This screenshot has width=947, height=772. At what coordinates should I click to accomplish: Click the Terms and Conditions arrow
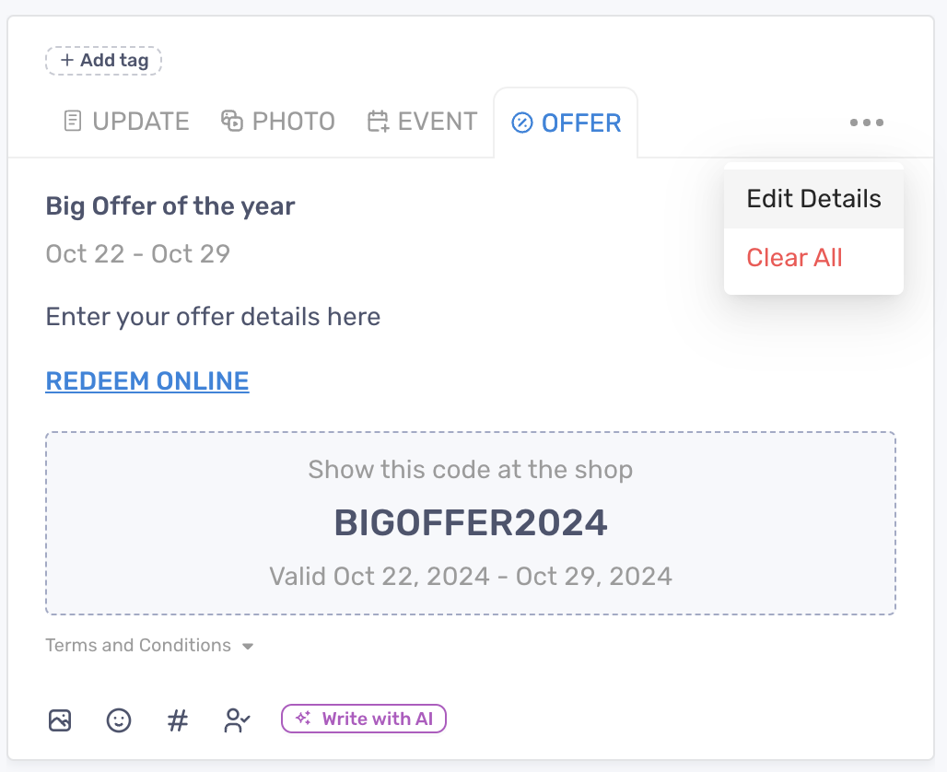click(248, 647)
